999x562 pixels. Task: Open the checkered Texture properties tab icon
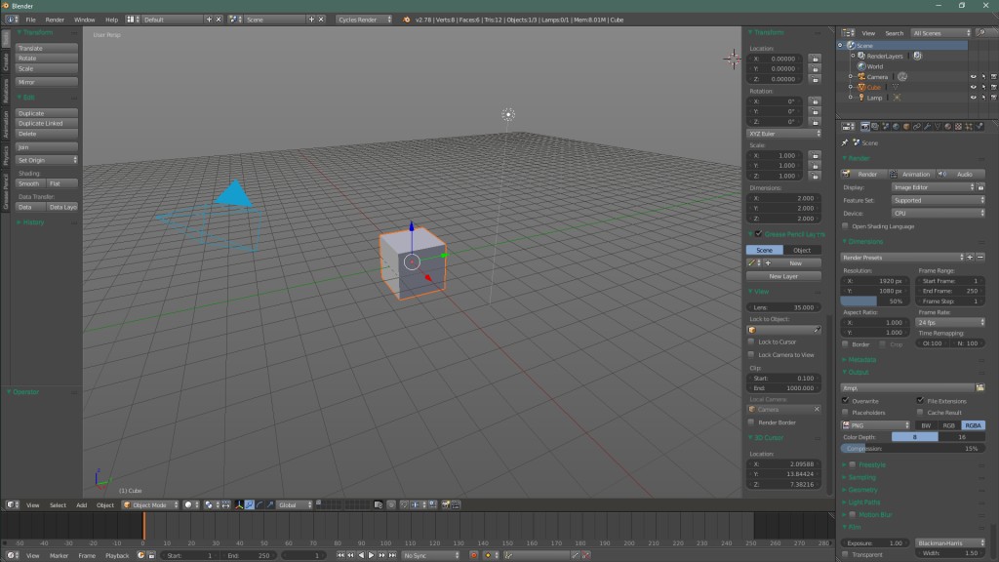pyautogui.click(x=959, y=127)
